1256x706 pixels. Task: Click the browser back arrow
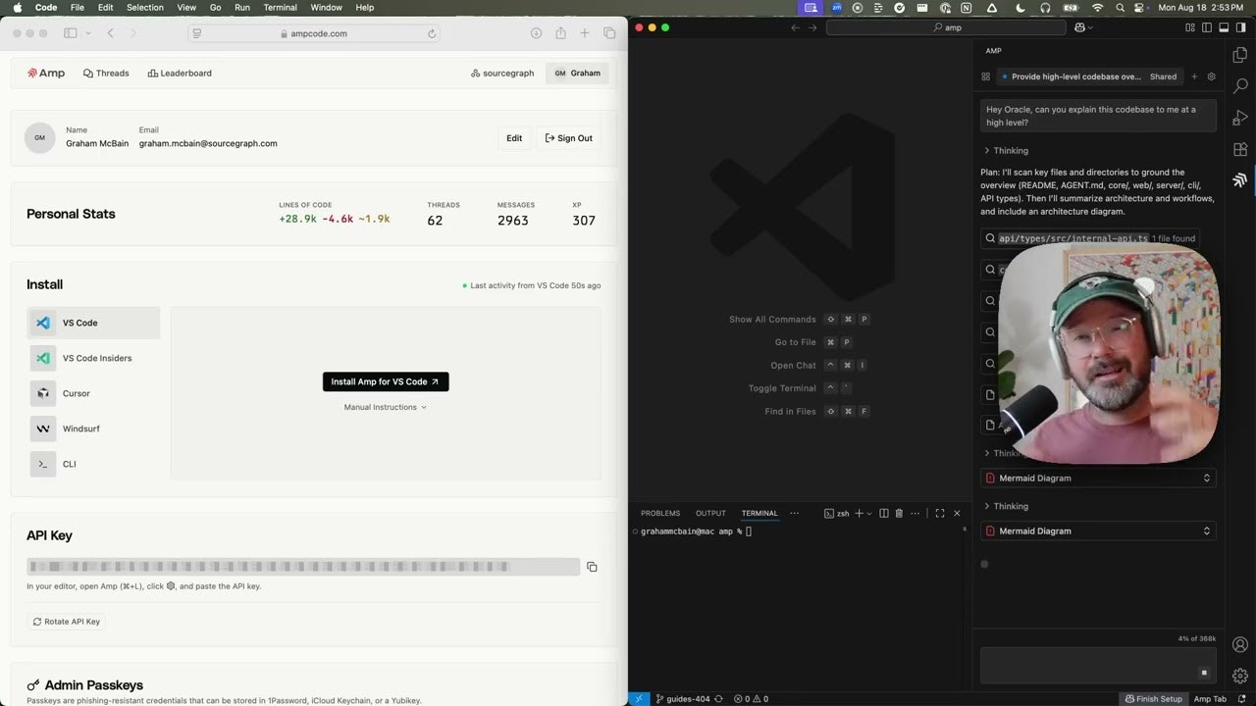pos(110,33)
